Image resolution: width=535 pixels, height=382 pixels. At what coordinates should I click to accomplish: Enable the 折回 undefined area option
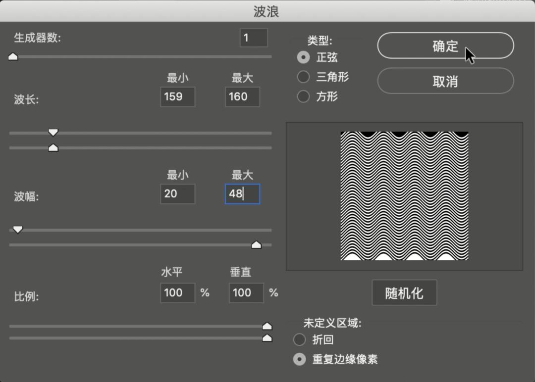(x=299, y=340)
